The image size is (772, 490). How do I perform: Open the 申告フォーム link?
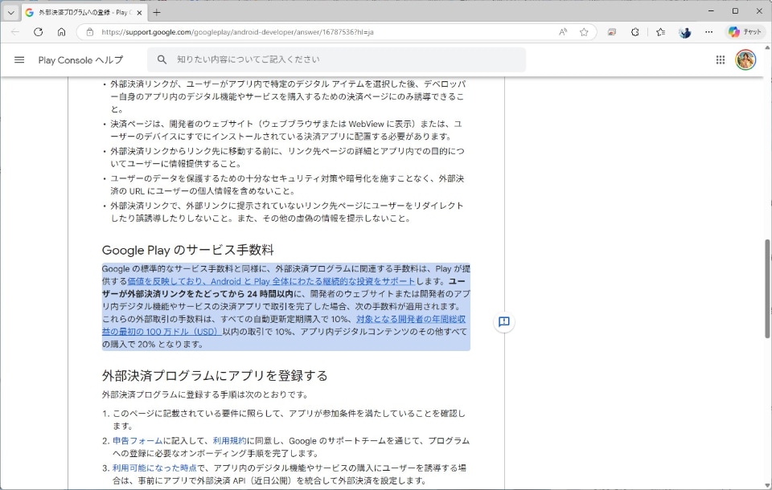click(138, 441)
